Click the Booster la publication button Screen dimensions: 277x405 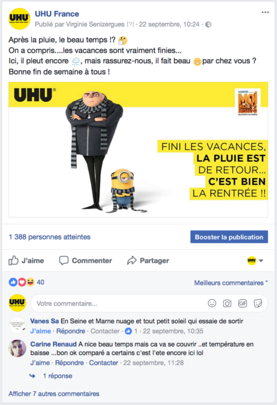(x=229, y=237)
